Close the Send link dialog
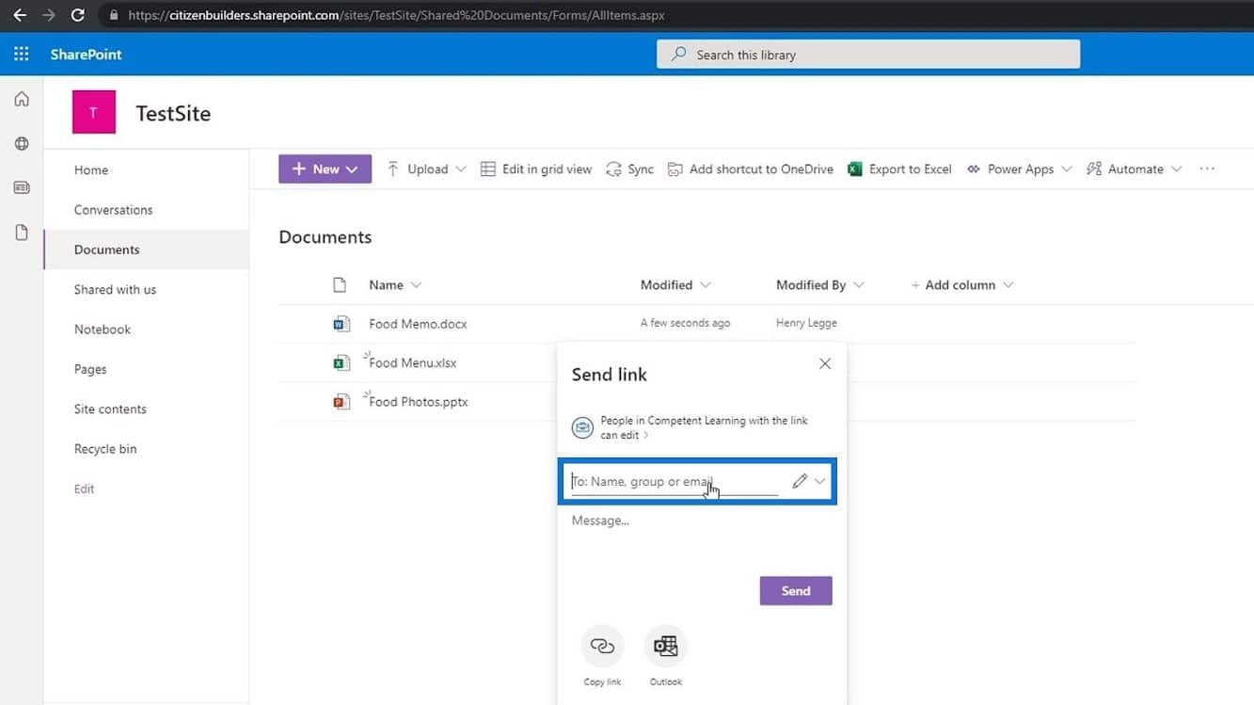 (825, 363)
